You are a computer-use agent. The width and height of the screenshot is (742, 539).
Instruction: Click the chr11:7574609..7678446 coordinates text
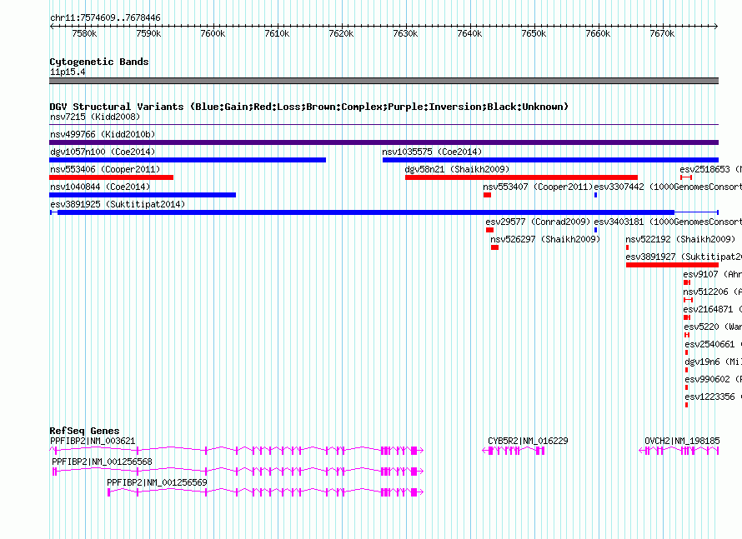tap(106, 17)
